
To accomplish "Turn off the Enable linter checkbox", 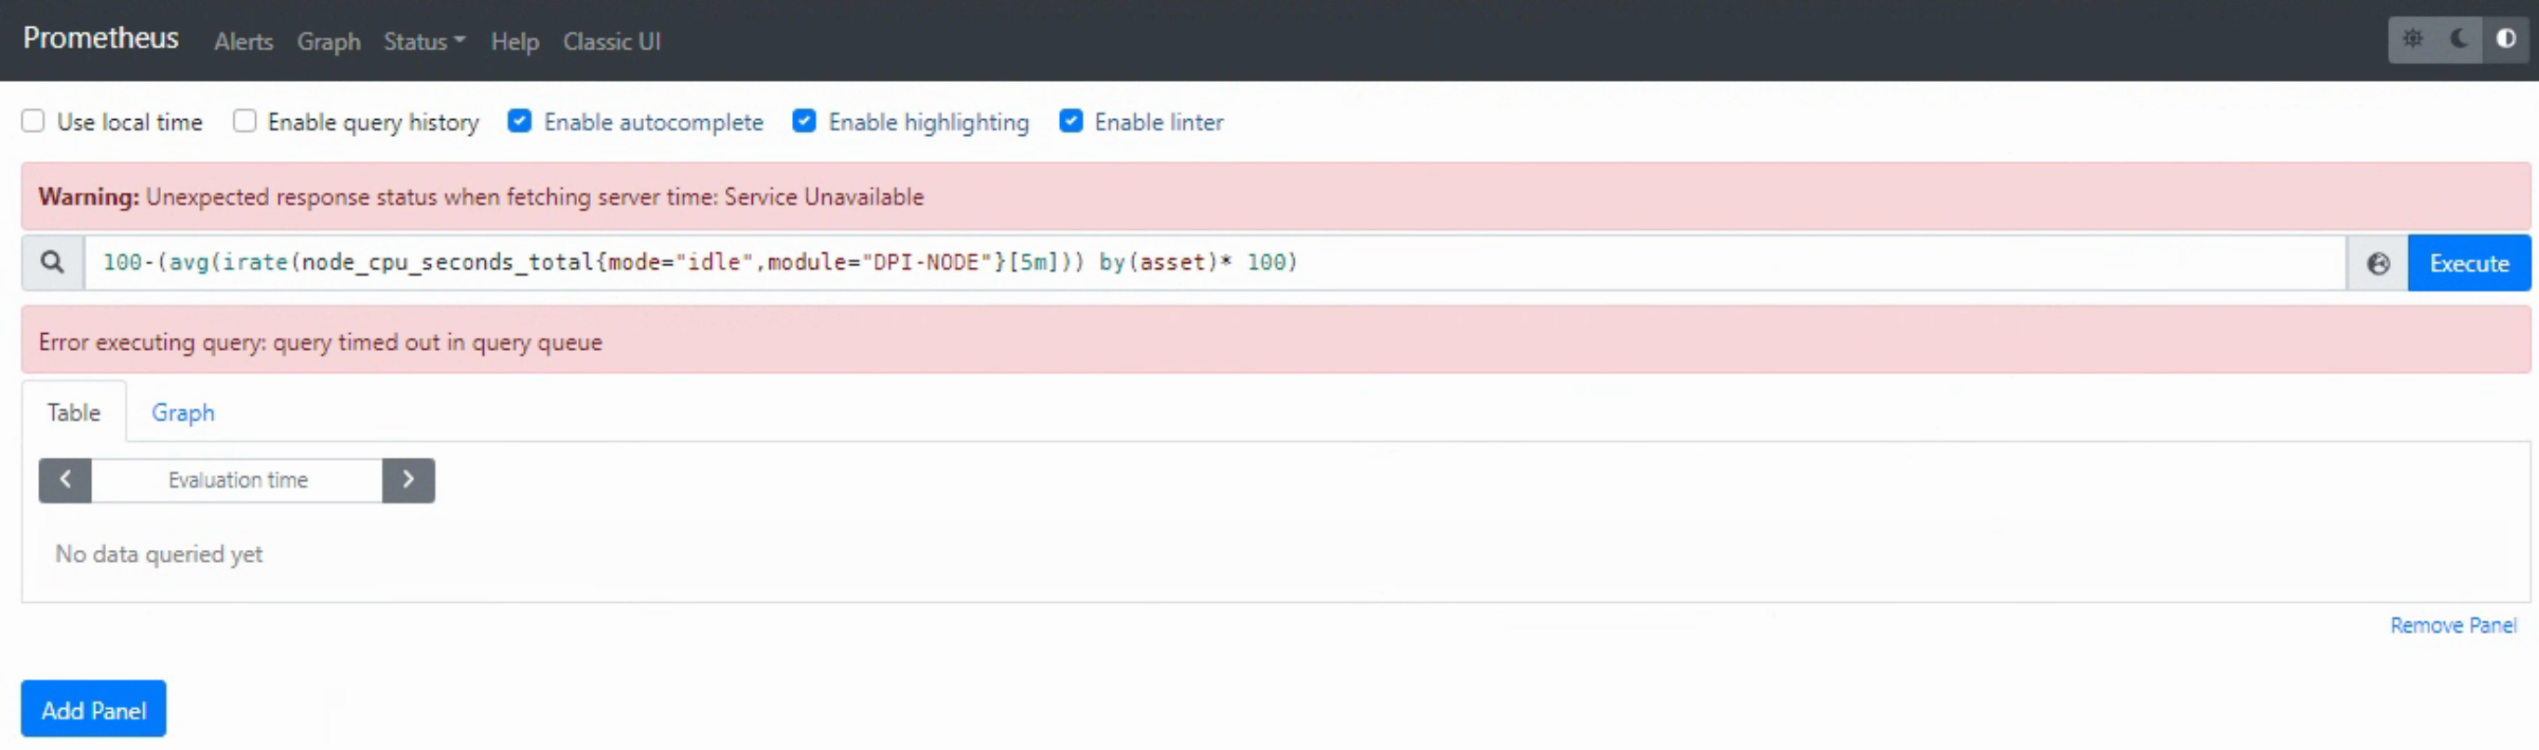I will tap(1070, 121).
